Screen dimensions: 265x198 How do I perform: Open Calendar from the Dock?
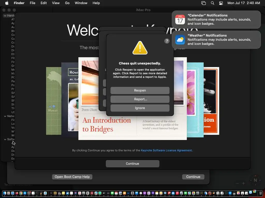[116, 193]
